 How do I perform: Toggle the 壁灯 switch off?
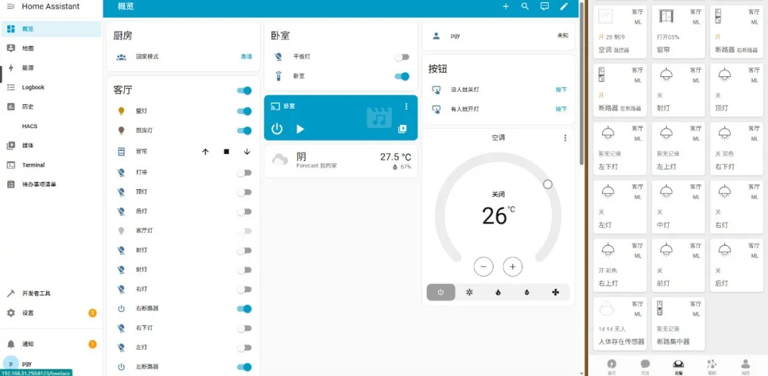coord(244,111)
